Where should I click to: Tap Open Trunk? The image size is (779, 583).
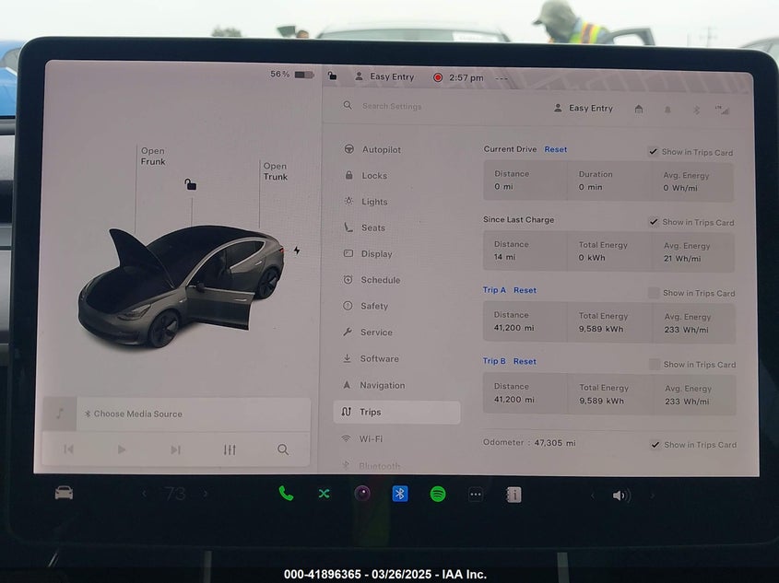click(x=276, y=171)
